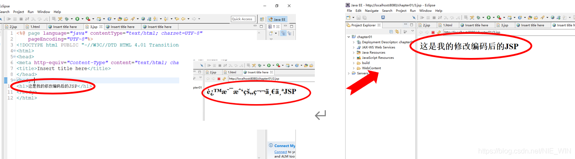This screenshot has width=575, height=159.
Task: Open the Edit menu in right Eclipse window
Action: point(358,11)
